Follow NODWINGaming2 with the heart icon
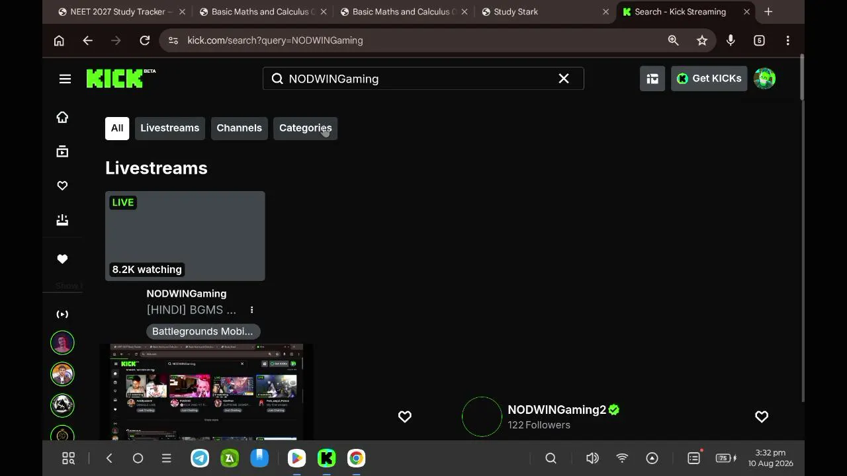Screen dimensions: 847x476 coord(762,416)
